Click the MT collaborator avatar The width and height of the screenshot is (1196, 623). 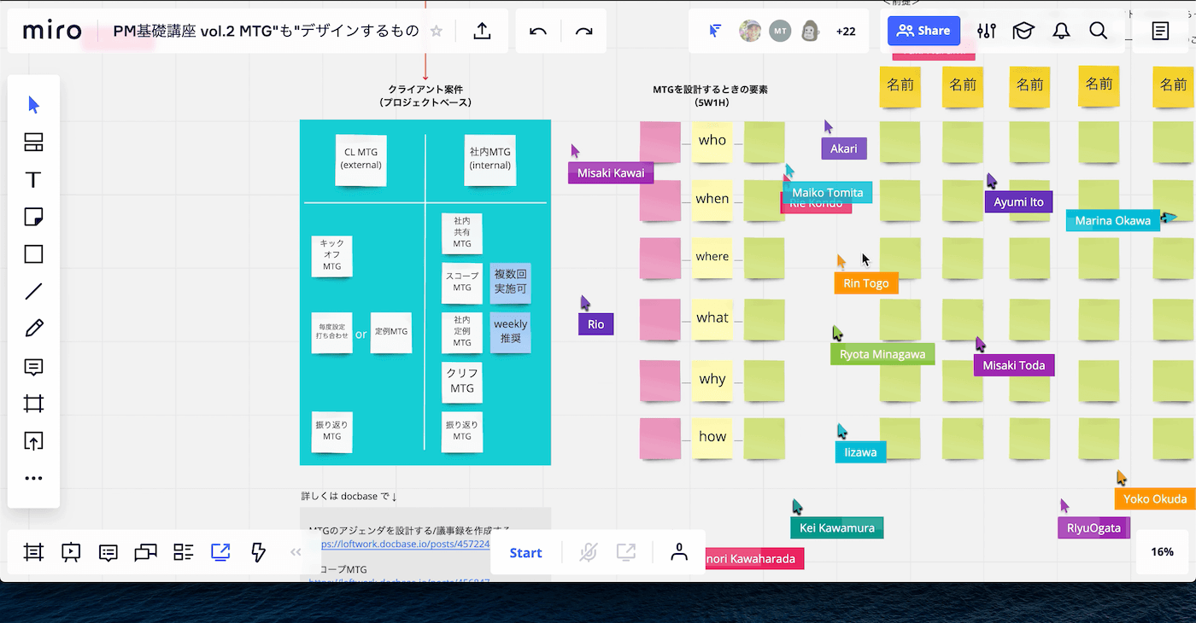point(780,31)
